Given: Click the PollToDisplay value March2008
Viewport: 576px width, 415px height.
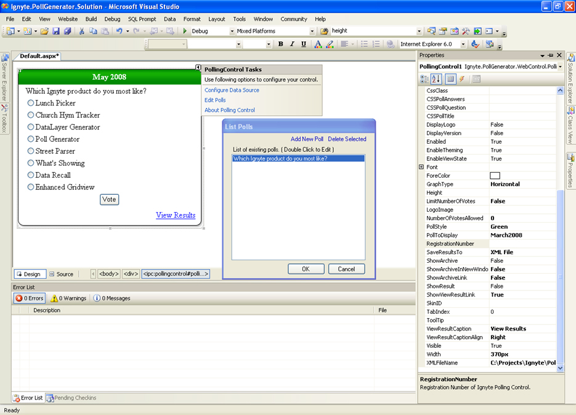Looking at the screenshot, I should point(506,236).
